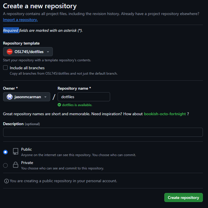Screen dimensions: 208x208
Task: Click the Create repository button
Action: 184,198
